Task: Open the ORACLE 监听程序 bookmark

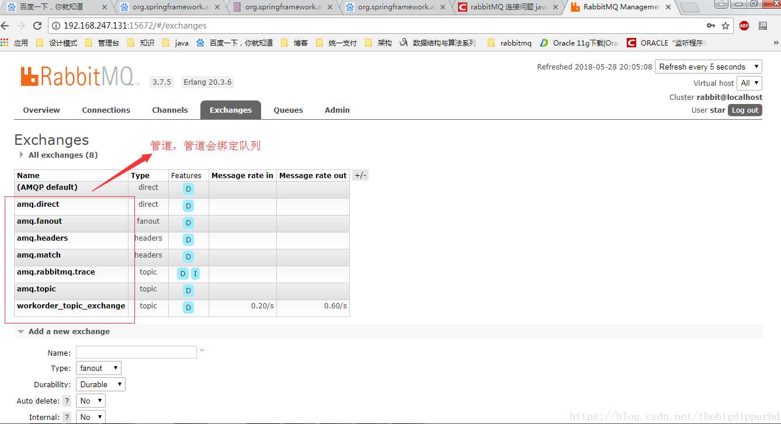Action: (x=667, y=43)
